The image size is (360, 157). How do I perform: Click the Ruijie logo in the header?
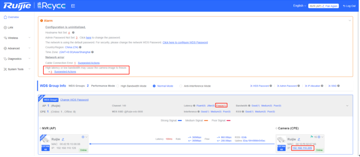pyautogui.click(x=17, y=6)
